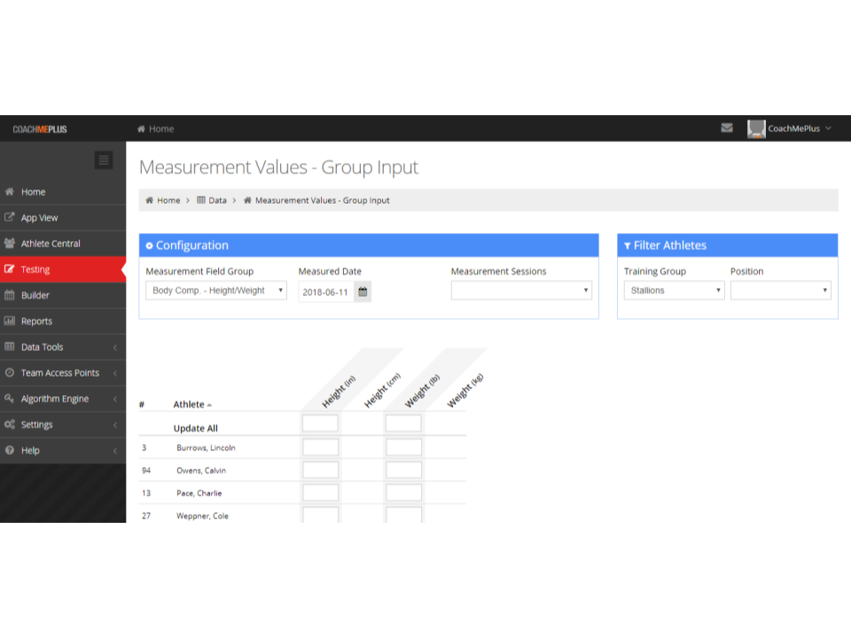Click Height (in) field for Pace, Charlie

pos(320,493)
